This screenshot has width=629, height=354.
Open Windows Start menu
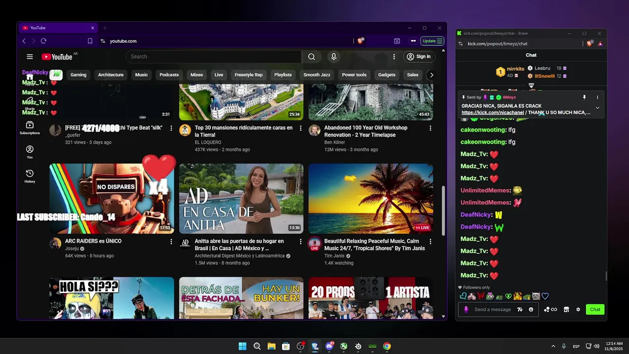pyautogui.click(x=243, y=346)
